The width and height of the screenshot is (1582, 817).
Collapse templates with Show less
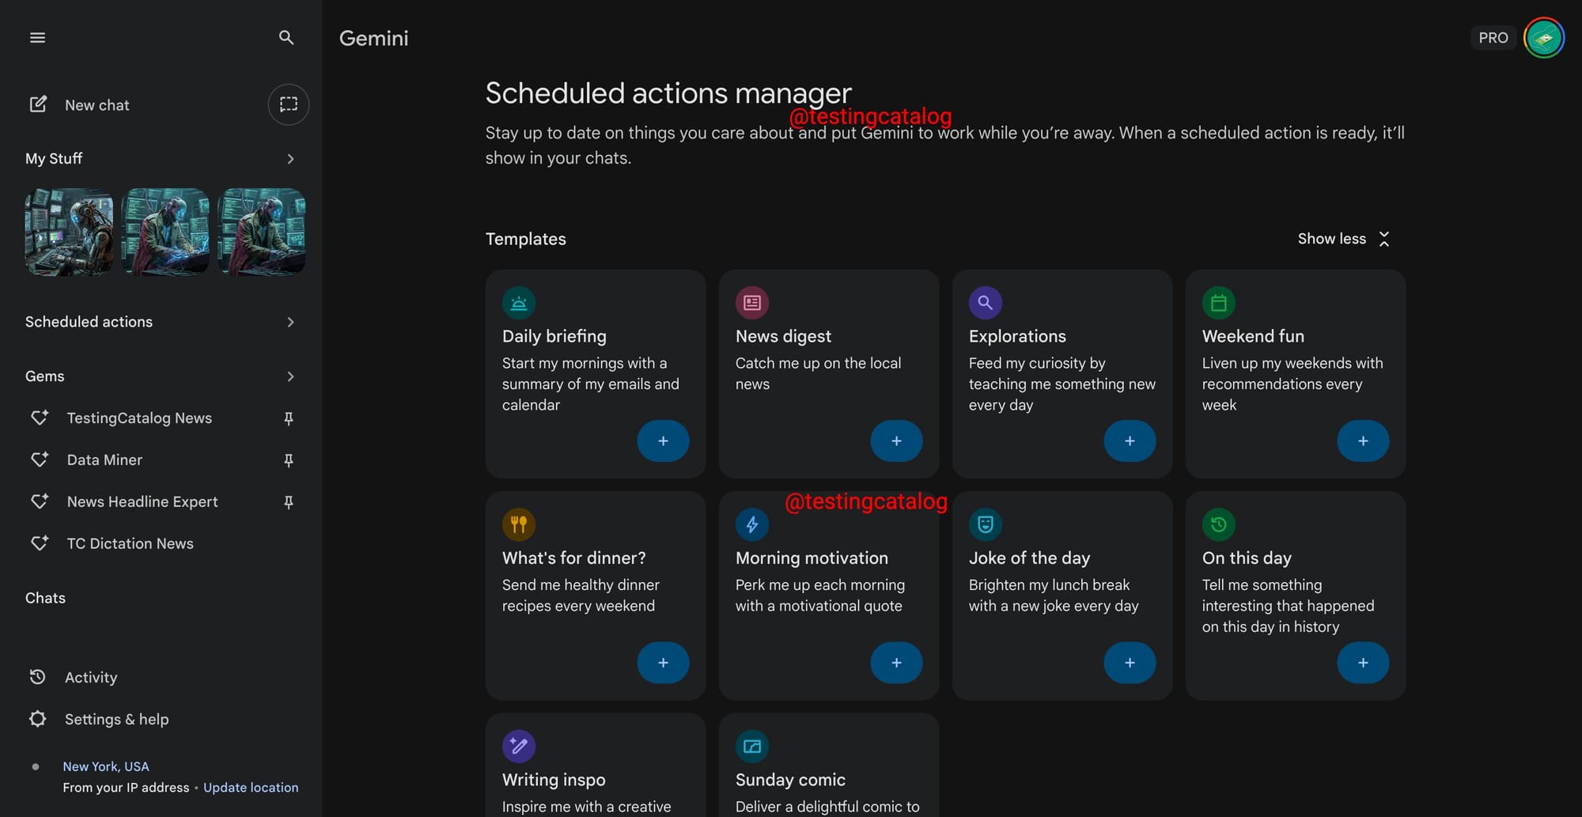pos(1343,239)
